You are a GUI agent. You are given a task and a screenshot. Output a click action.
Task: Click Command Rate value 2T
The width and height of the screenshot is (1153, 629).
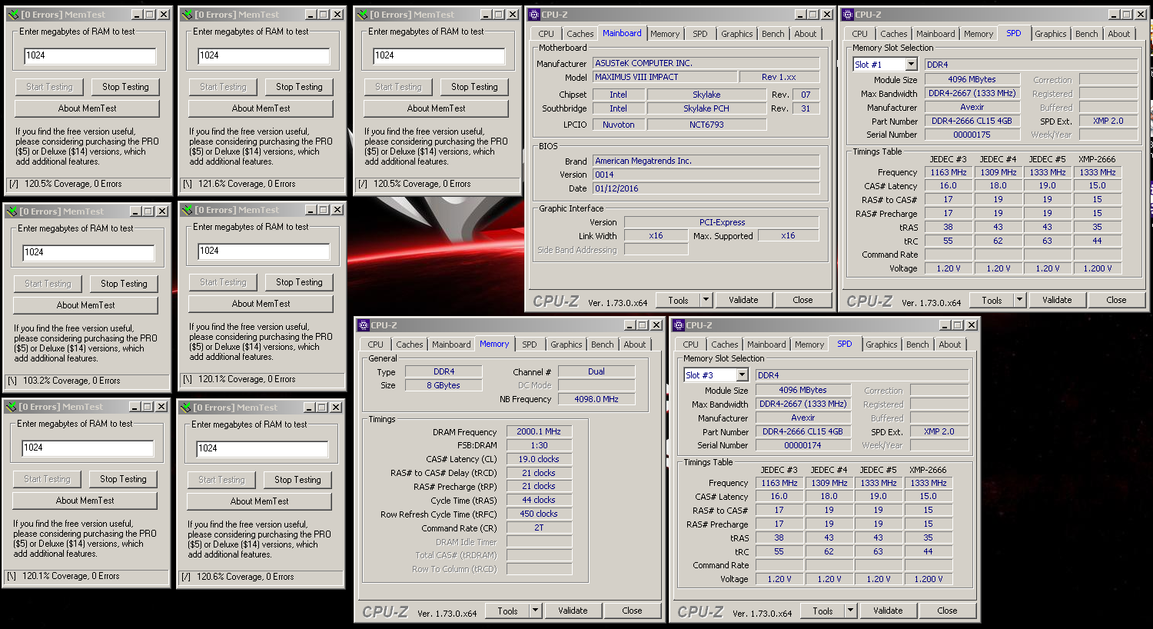539,527
